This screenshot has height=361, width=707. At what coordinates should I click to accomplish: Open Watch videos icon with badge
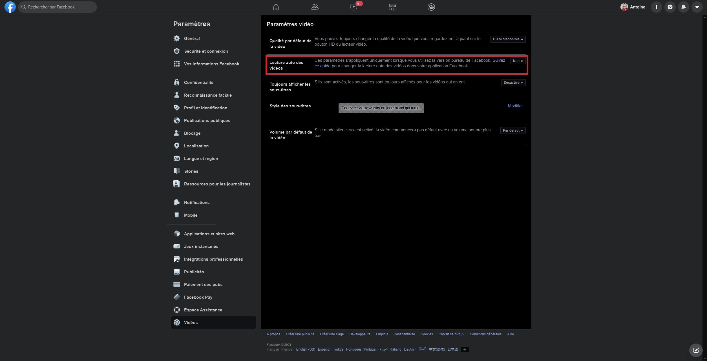coord(353,7)
